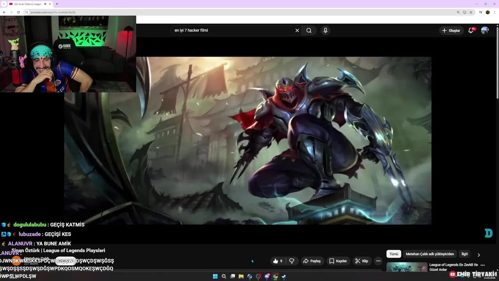Screen dimensions: 499x281
Task: Open more actions beside the Klip button
Action: click(378, 261)
